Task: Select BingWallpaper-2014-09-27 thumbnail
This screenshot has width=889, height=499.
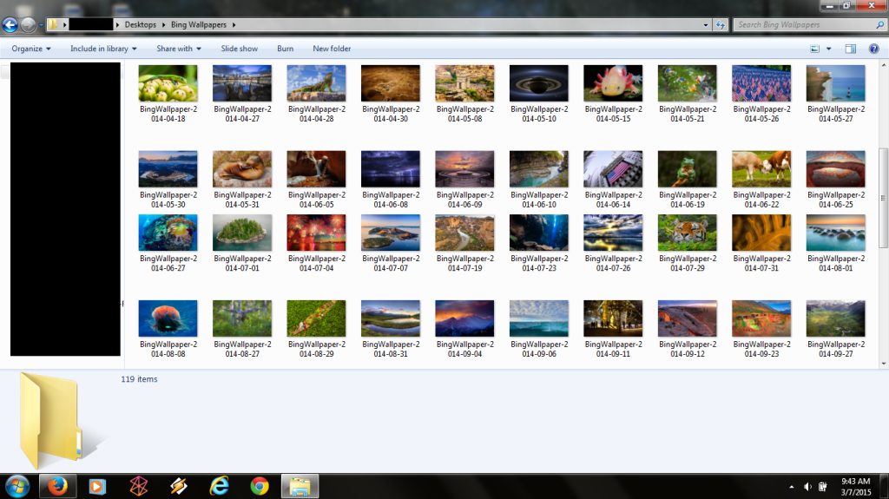Action: click(836, 318)
